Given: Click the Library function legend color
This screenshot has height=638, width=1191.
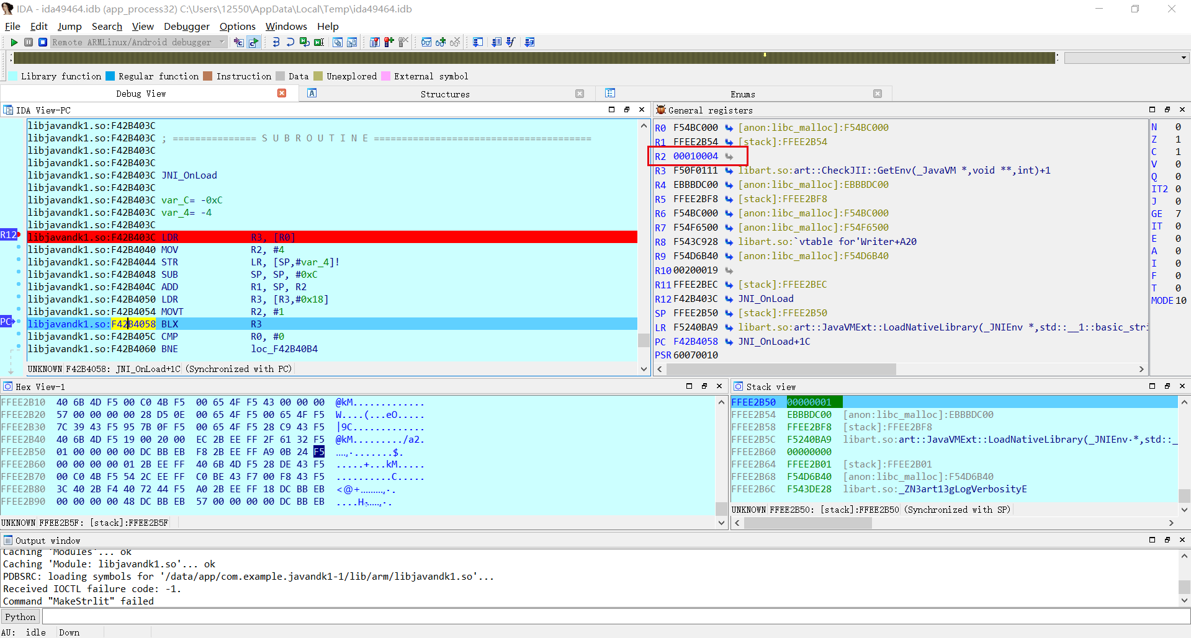Looking at the screenshot, I should point(13,76).
